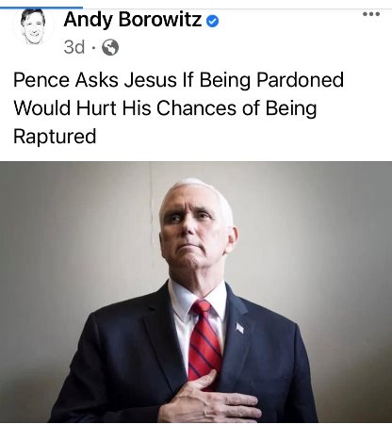Click the blue loading progress bar
Viewport: 392px width, 424px height.
(41, 8)
